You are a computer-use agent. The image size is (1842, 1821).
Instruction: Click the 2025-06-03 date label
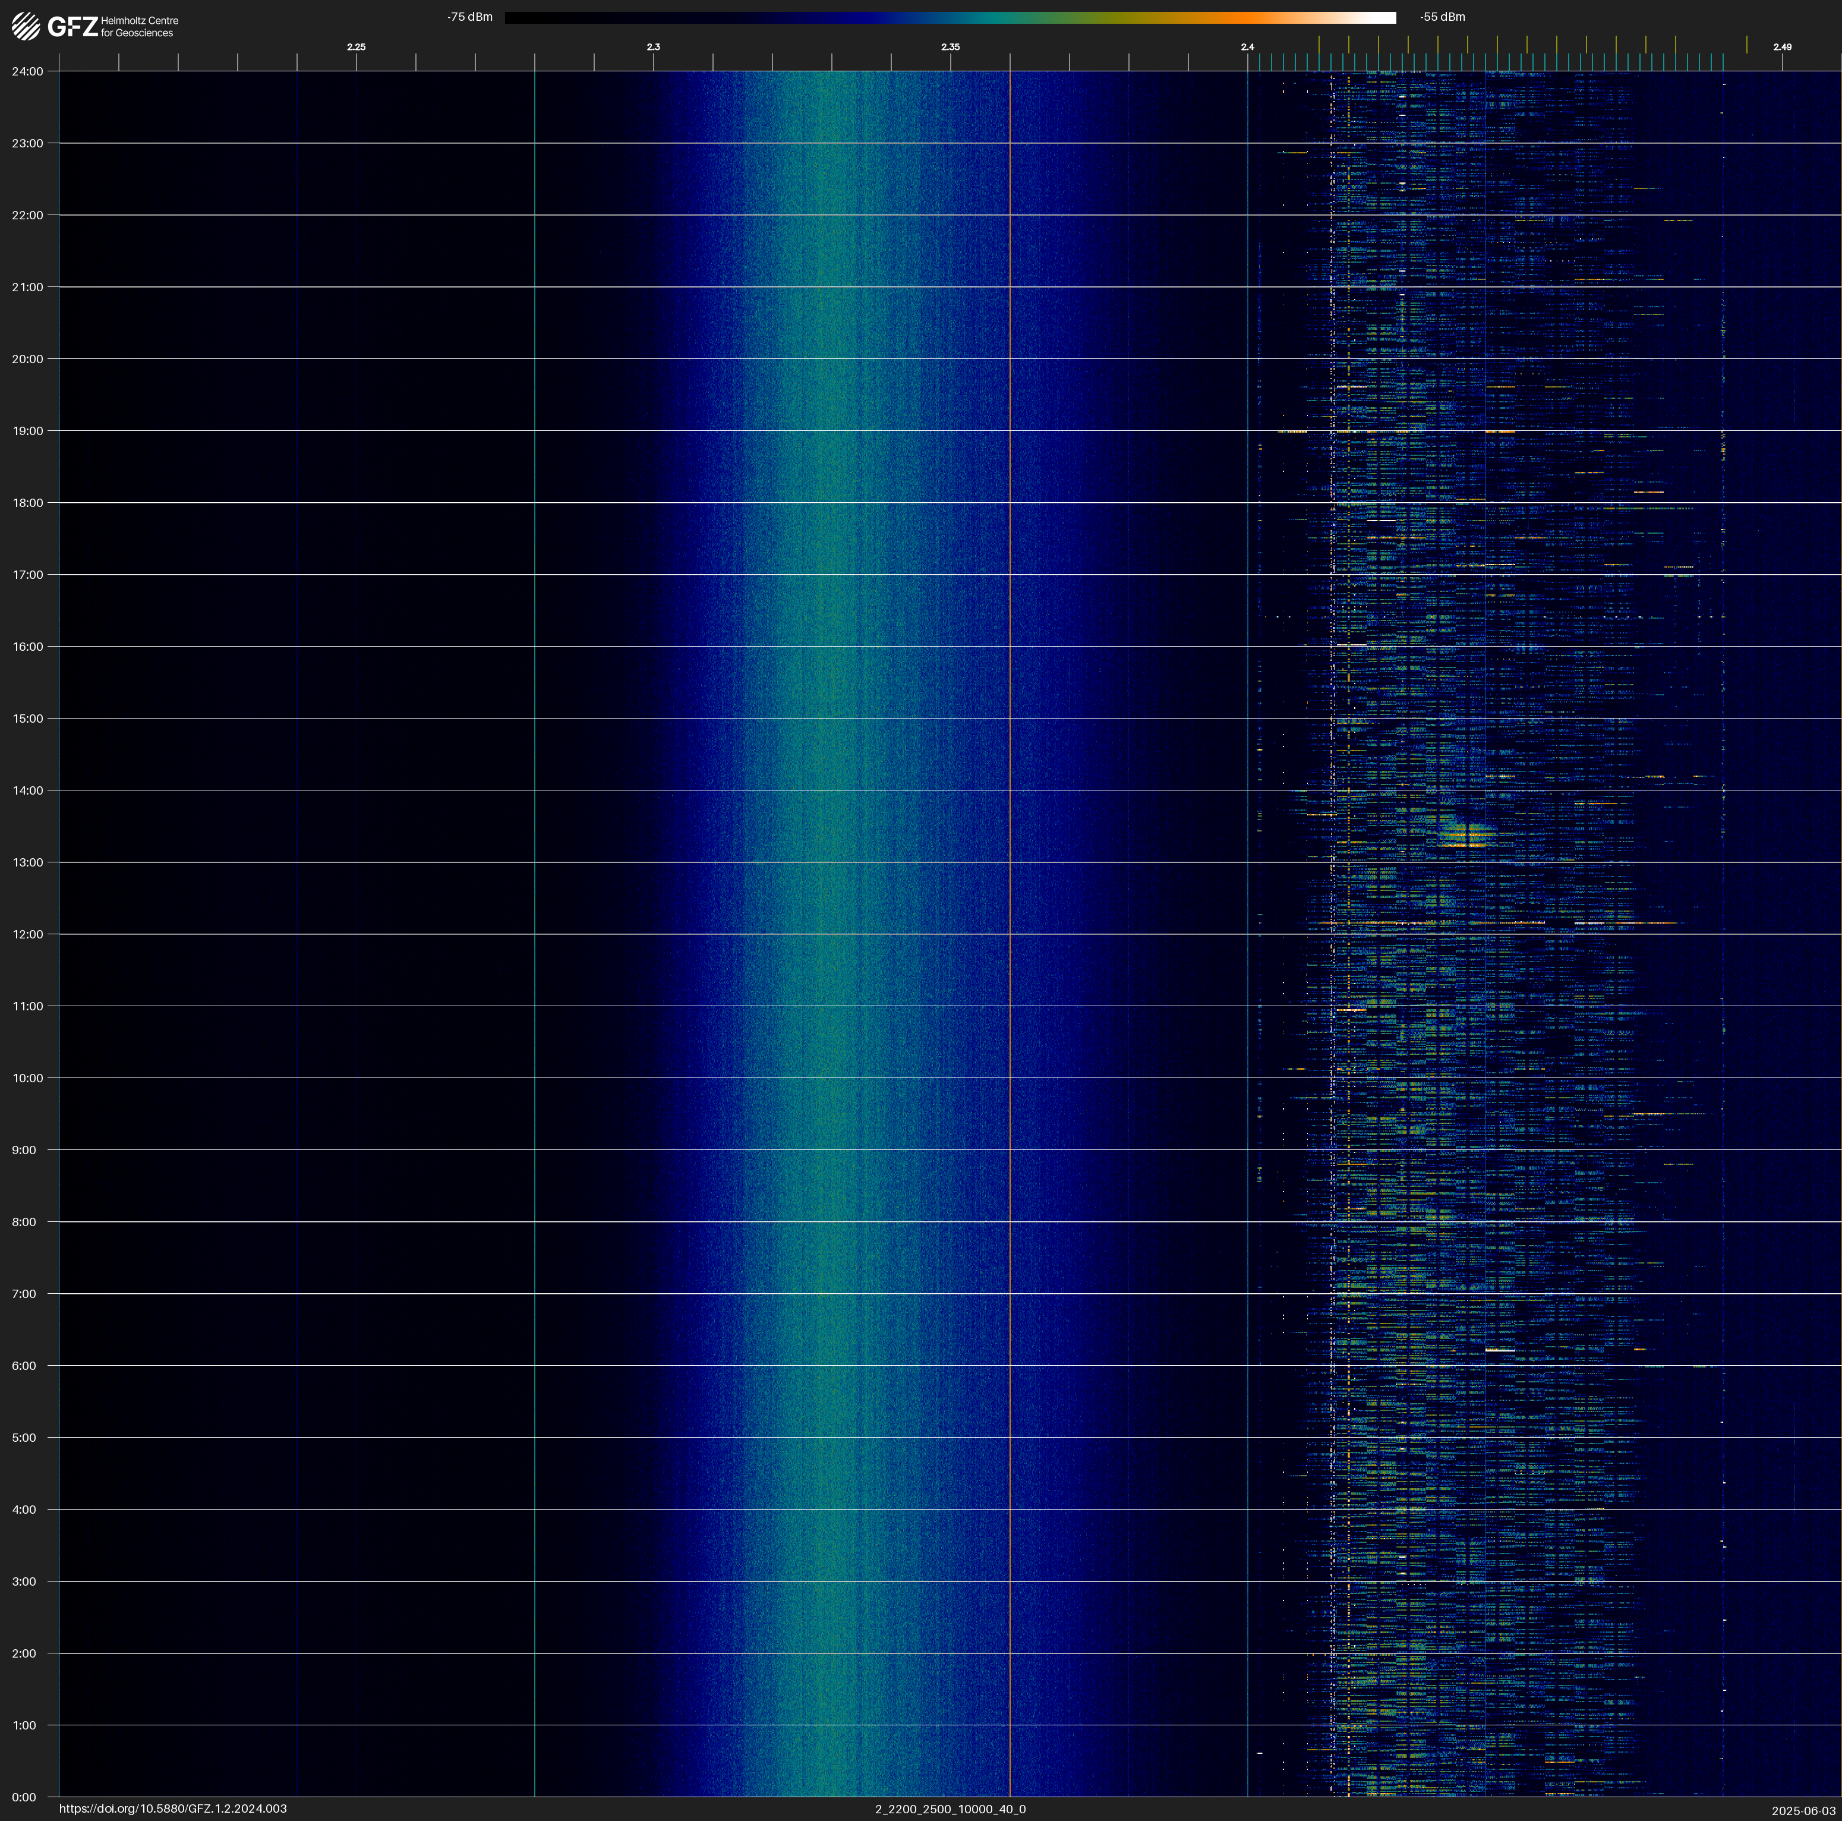[1803, 1810]
